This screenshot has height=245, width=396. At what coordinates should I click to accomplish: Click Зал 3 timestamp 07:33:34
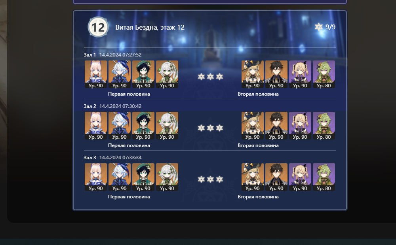[120, 158]
